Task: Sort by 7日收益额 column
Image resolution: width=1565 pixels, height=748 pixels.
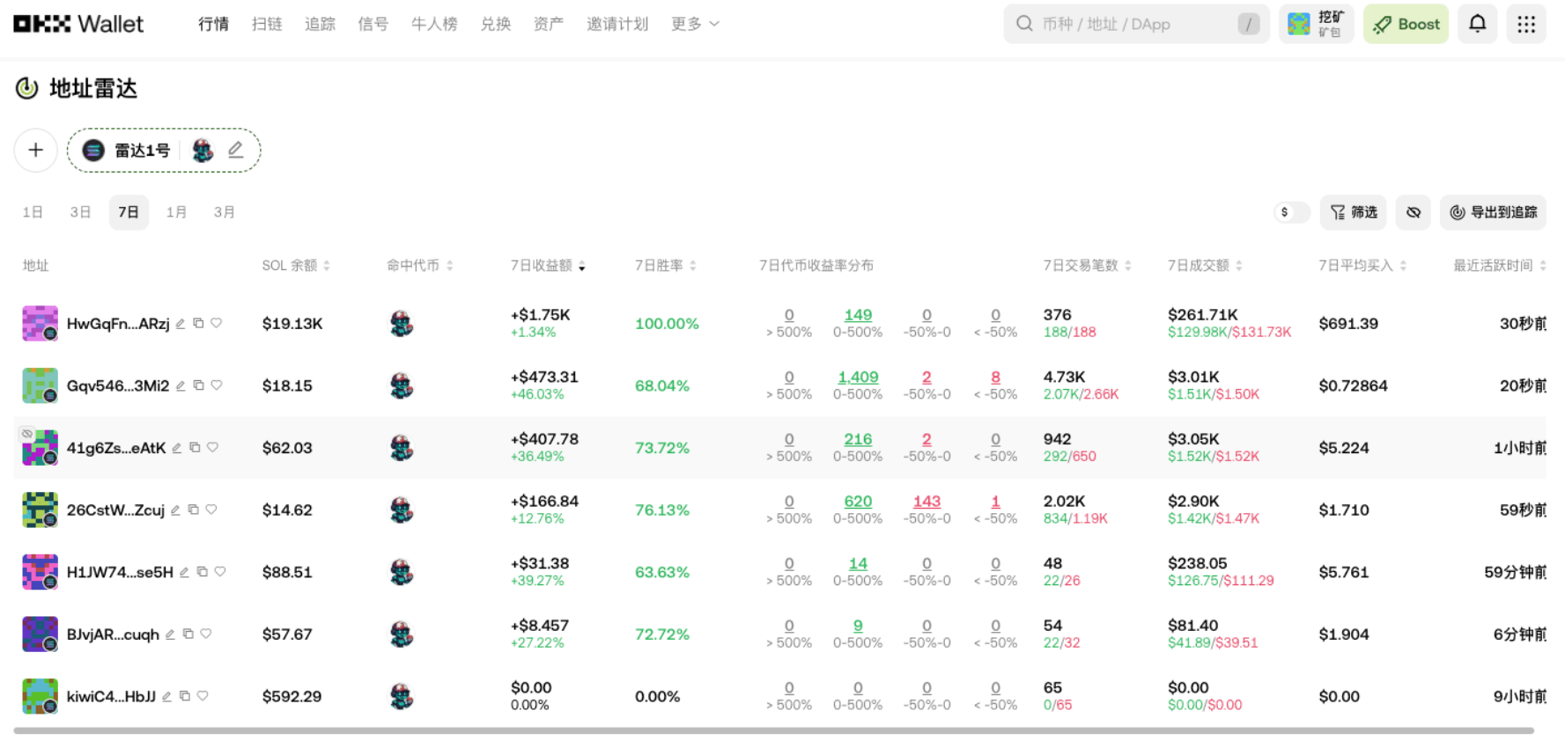Action: pos(548,266)
